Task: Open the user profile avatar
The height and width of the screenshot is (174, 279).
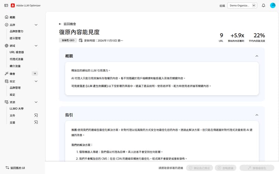Action: (273, 5)
